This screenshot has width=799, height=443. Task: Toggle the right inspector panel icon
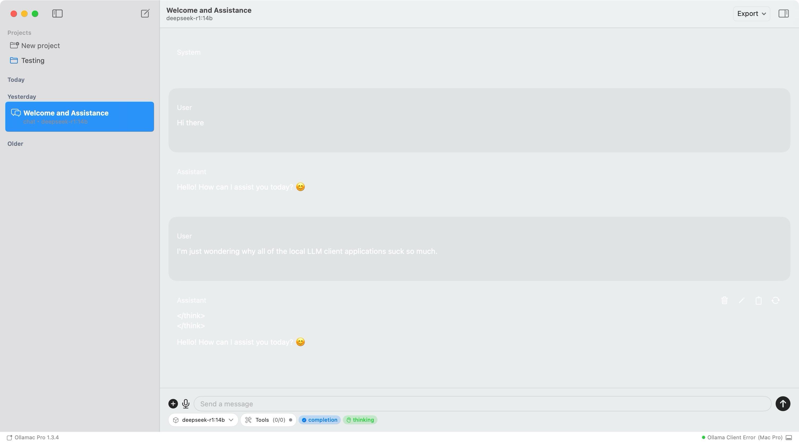click(x=784, y=14)
